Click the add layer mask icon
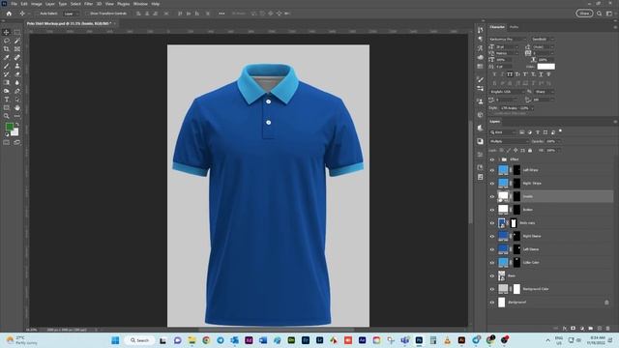 [574, 329]
